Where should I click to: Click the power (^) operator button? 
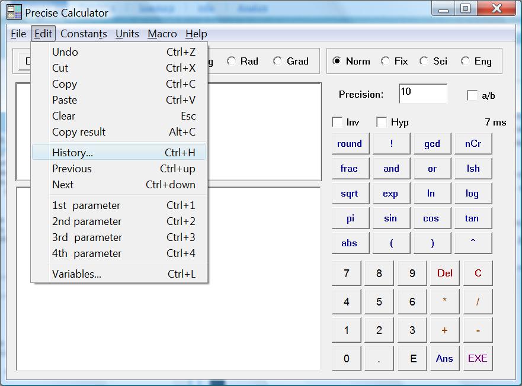(472, 243)
